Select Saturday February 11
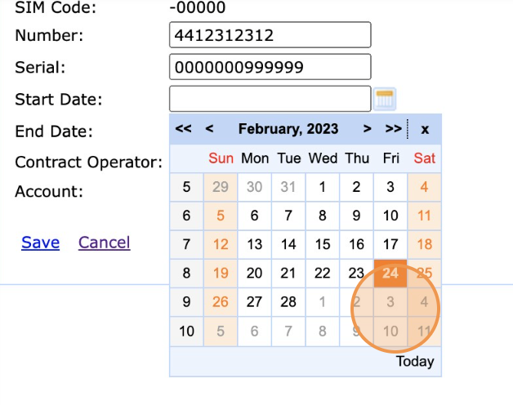 point(424,216)
